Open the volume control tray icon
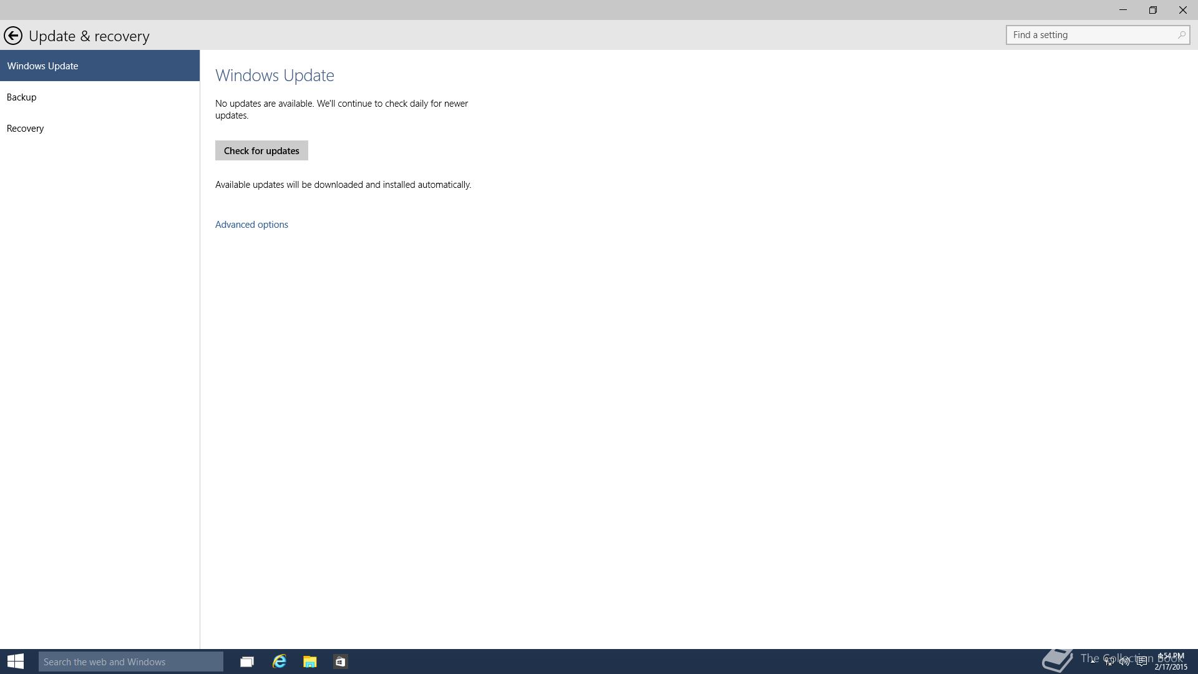1198x674 pixels. coord(1124,661)
